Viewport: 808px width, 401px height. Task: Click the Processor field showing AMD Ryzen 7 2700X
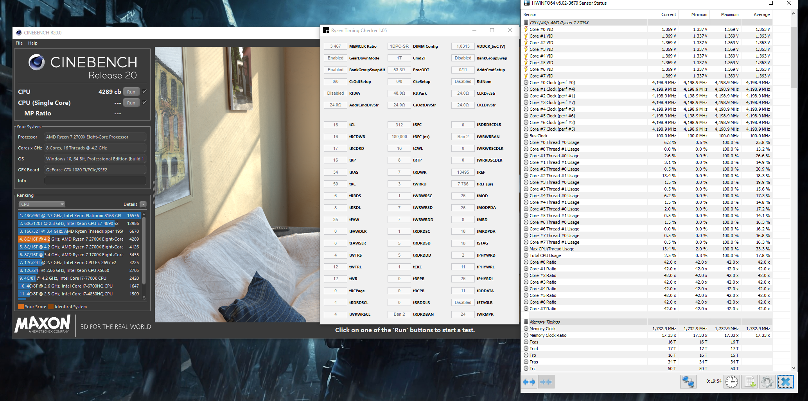pos(95,137)
